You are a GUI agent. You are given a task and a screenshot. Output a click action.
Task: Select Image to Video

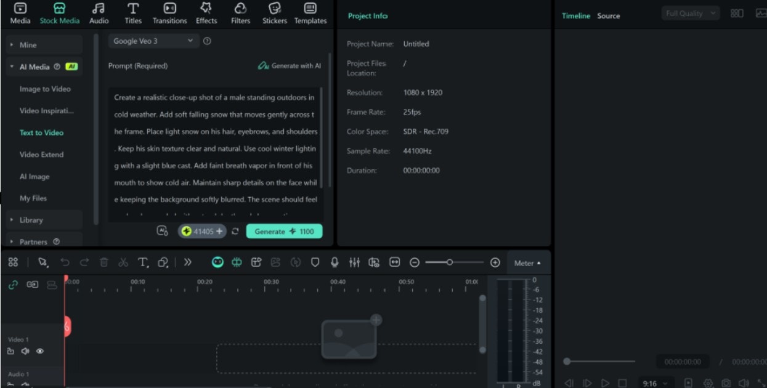tap(45, 89)
